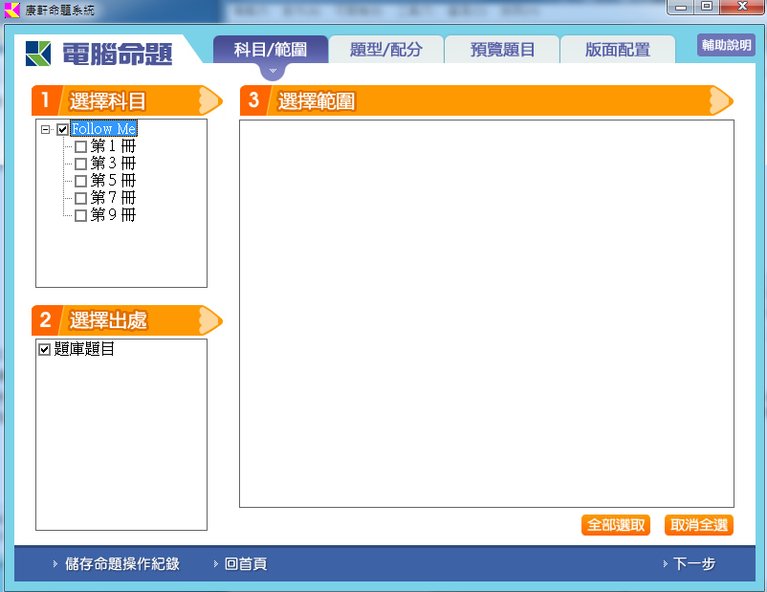
Task: Select the 科目/範圍 tab
Action: pos(271,50)
